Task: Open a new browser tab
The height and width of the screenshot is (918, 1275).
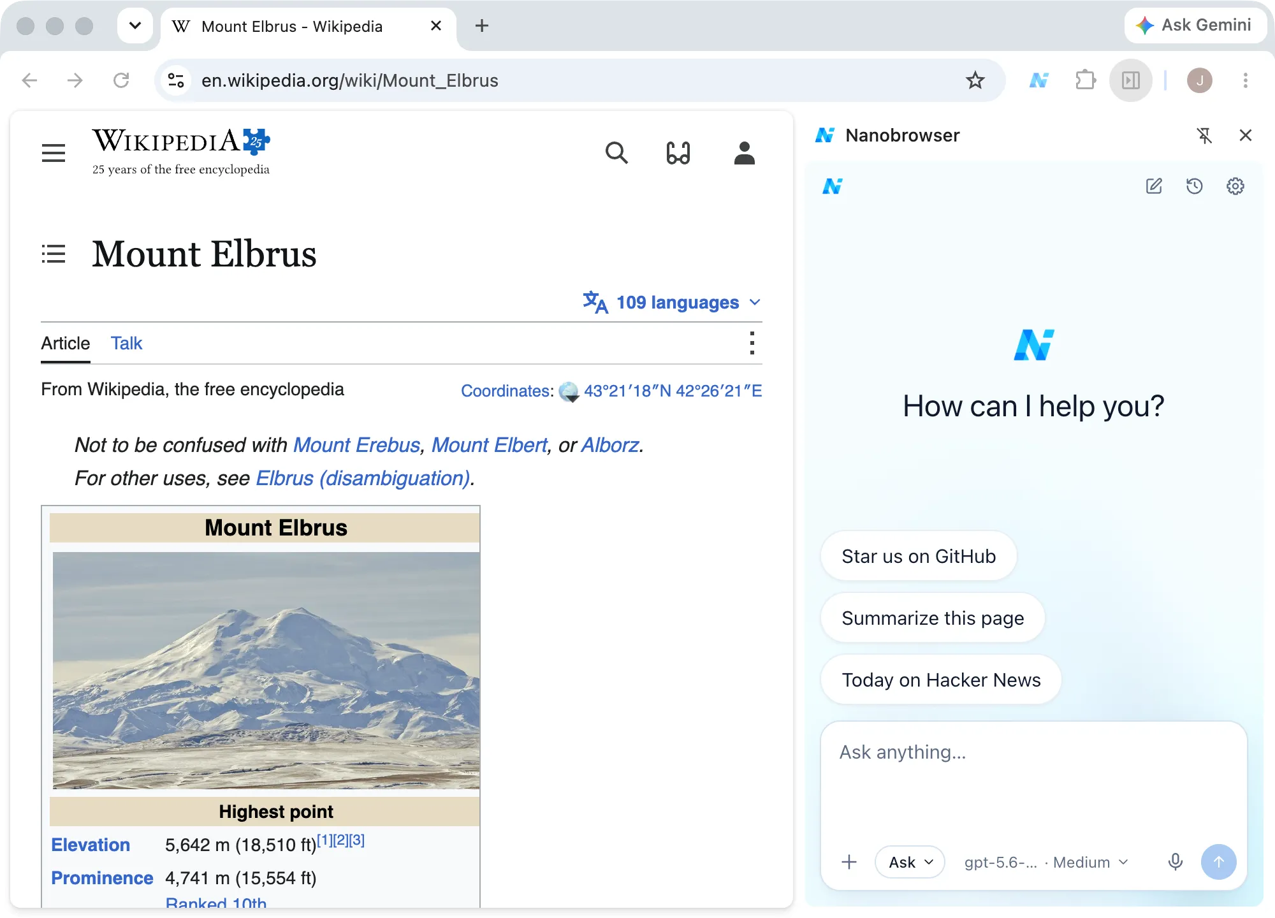Action: [482, 25]
